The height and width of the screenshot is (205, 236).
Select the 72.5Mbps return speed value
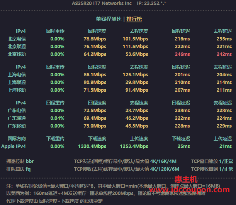click(x=95, y=111)
